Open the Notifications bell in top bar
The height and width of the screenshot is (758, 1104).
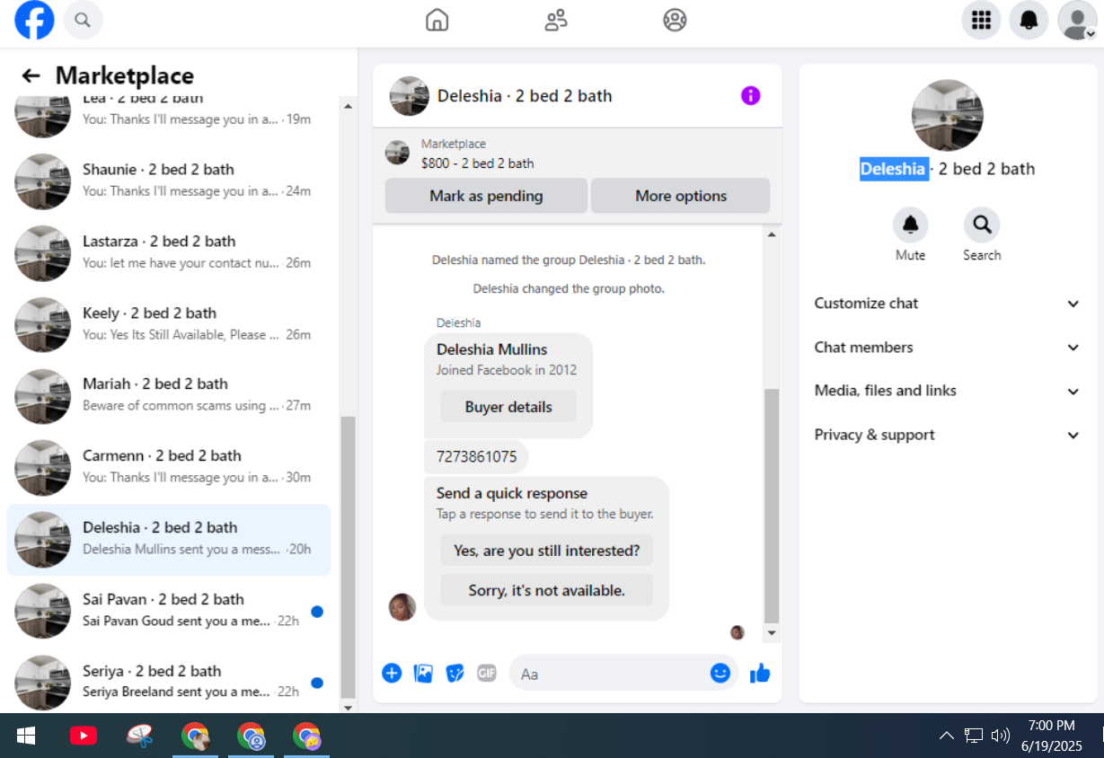pyautogui.click(x=1029, y=20)
